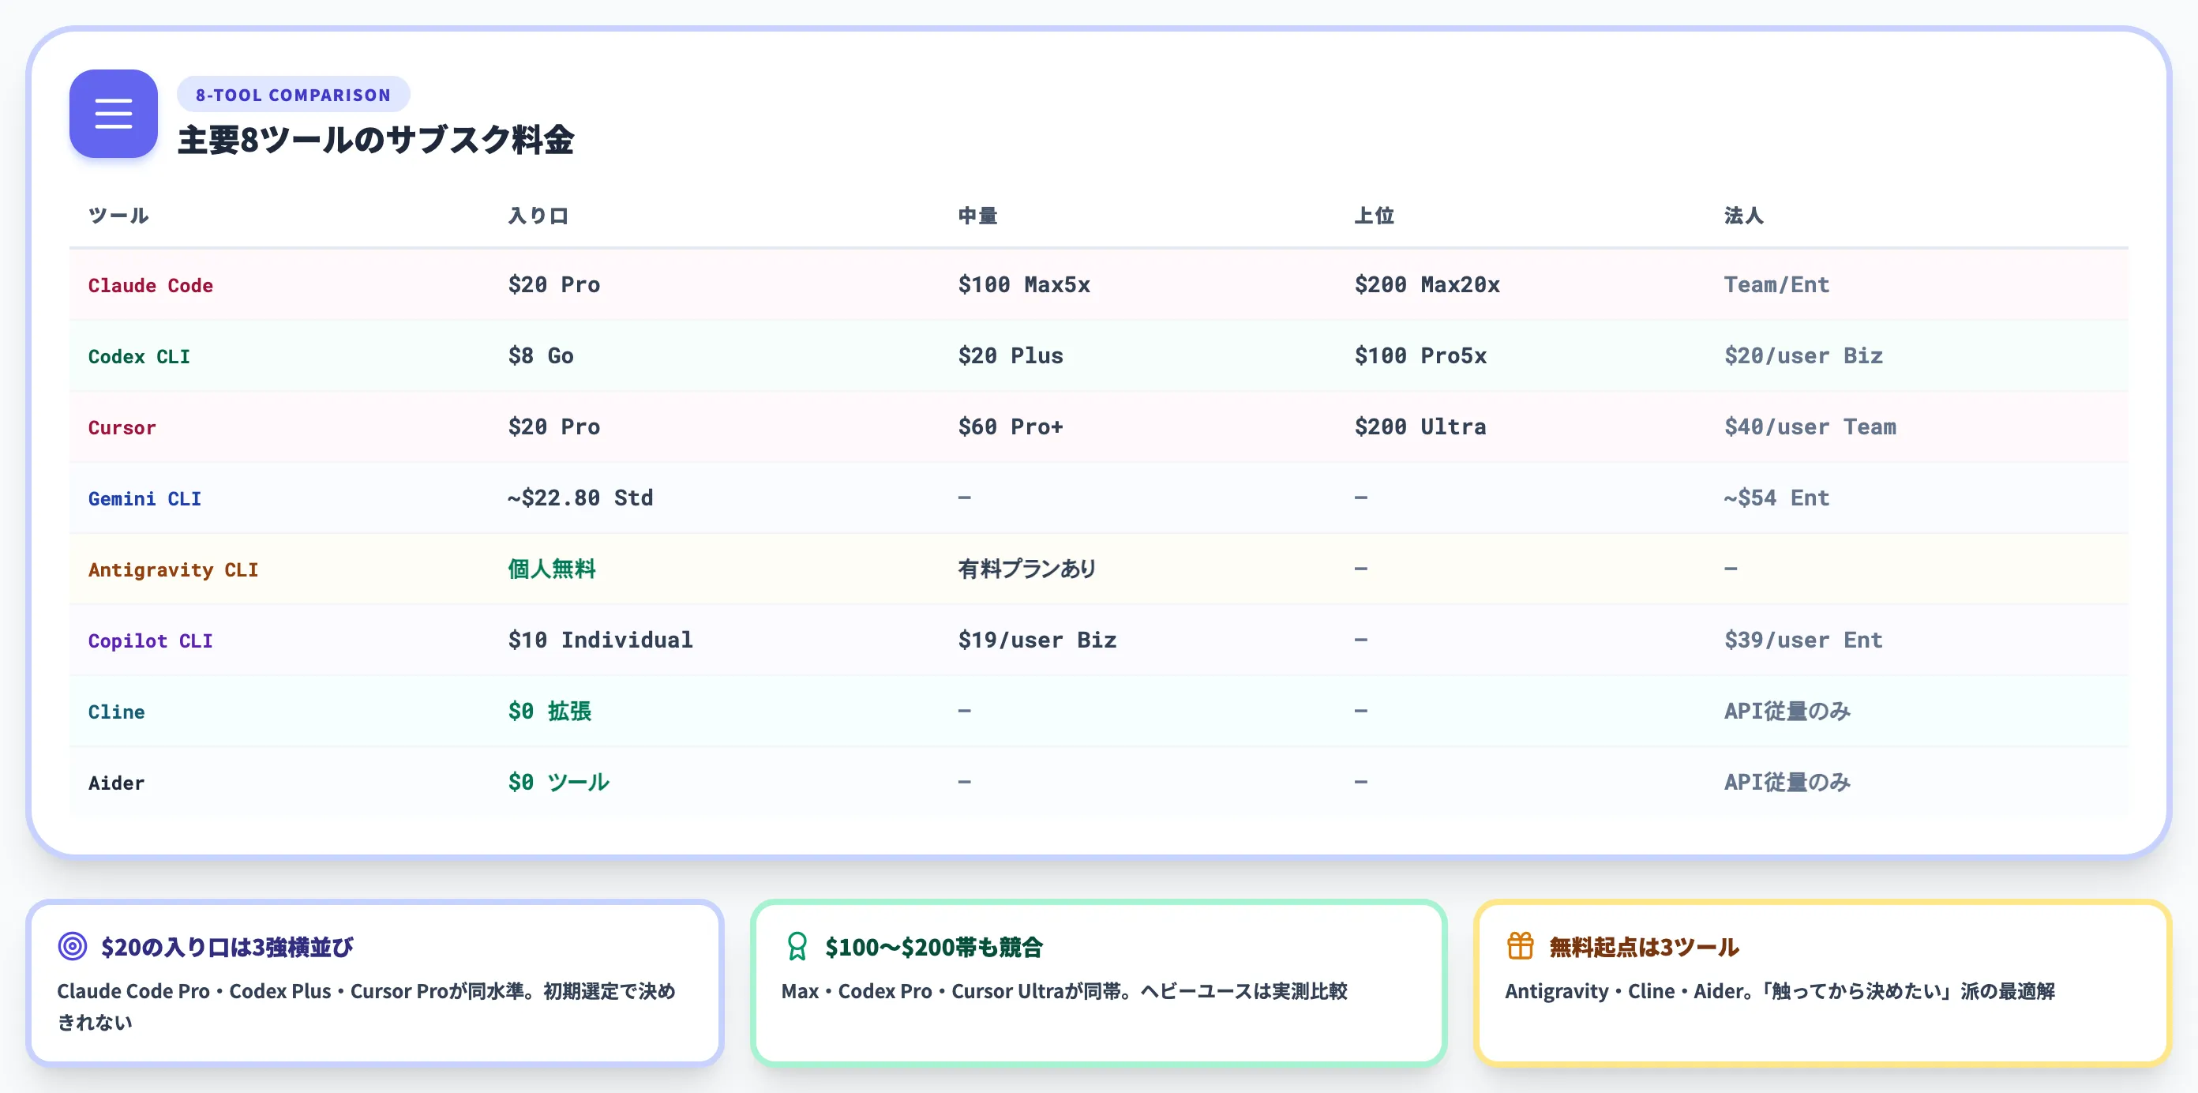Select the Copilot CLI row label
2198x1093 pixels.
click(x=150, y=640)
